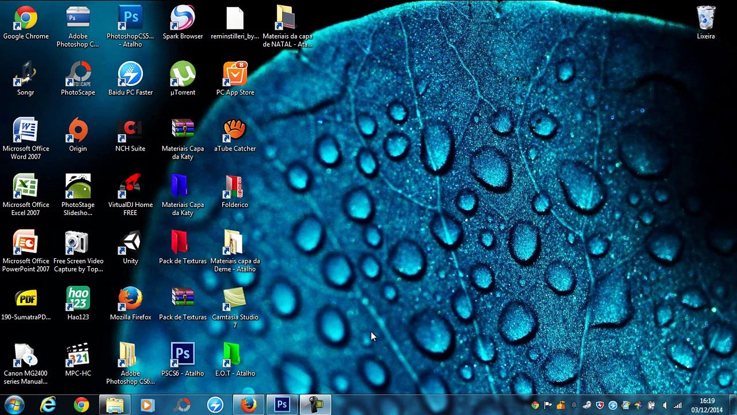This screenshot has height=415, width=737.
Task: Switch to the camcorder app on the taskbar
Action: pyautogui.click(x=316, y=405)
